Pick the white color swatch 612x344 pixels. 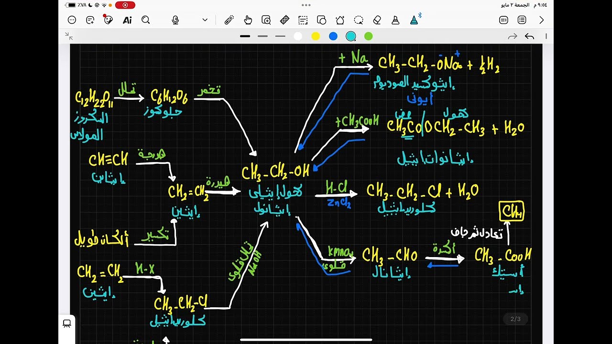click(x=298, y=36)
